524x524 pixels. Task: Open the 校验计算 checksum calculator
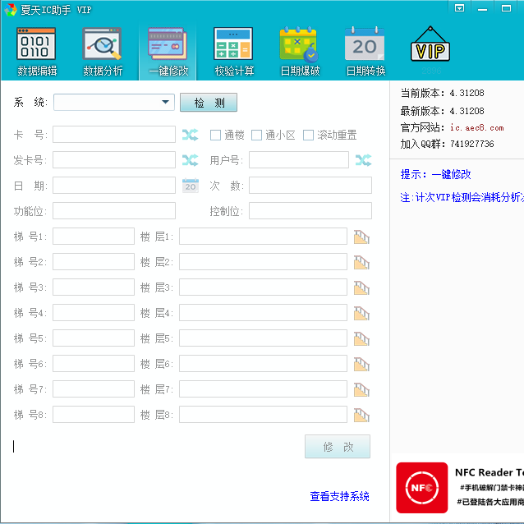234,52
